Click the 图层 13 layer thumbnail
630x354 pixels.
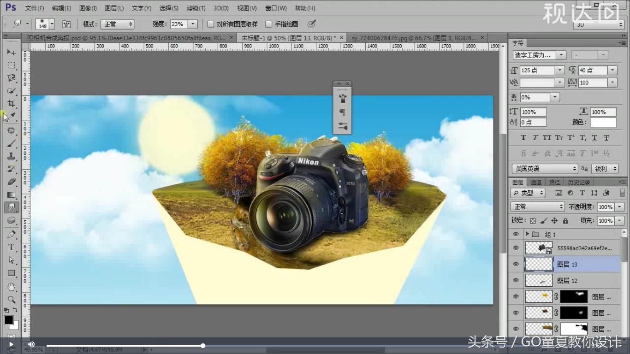point(539,264)
